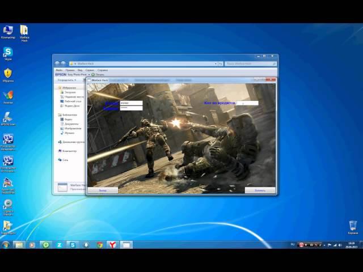The width and height of the screenshot is (363, 272).
Task: Refresh the Explorer address bar location
Action: (x=221, y=63)
